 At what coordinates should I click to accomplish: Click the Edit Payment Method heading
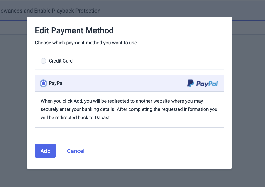[74, 30]
